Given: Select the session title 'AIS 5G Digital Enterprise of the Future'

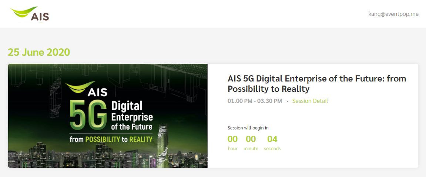Looking at the screenshot, I should click(x=317, y=84).
